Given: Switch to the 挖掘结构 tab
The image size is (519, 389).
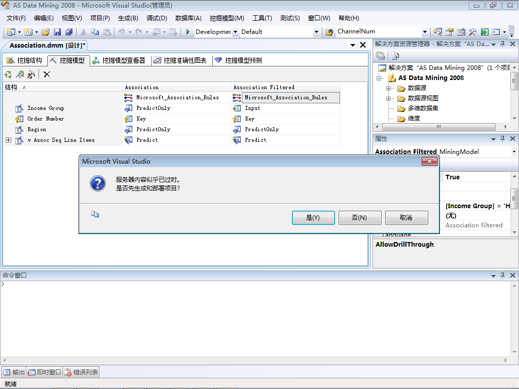Looking at the screenshot, I should 24,61.
